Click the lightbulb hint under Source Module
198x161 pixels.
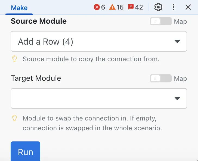[14, 59]
